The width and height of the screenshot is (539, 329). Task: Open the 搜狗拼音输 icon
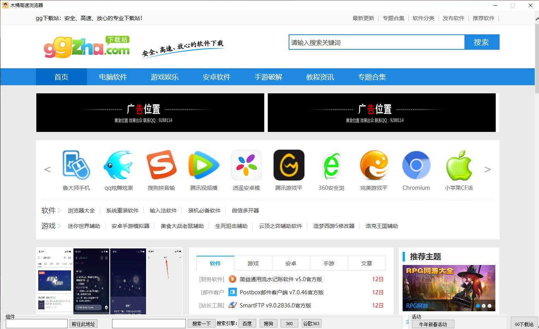162,165
